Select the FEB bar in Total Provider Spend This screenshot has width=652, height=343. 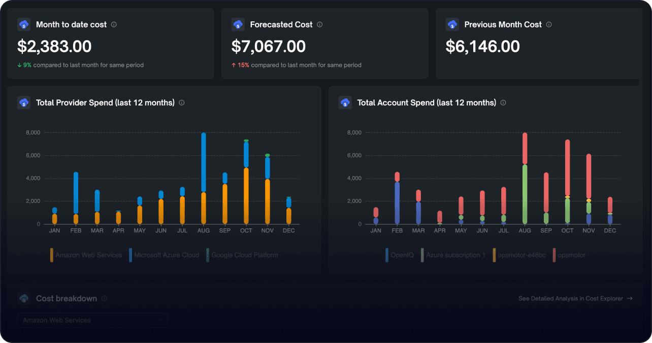[76, 198]
